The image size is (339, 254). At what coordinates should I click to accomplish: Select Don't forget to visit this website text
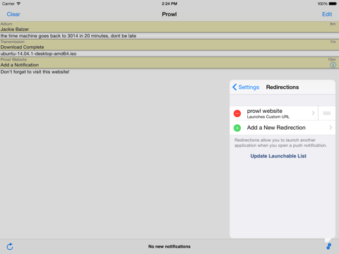(x=35, y=72)
